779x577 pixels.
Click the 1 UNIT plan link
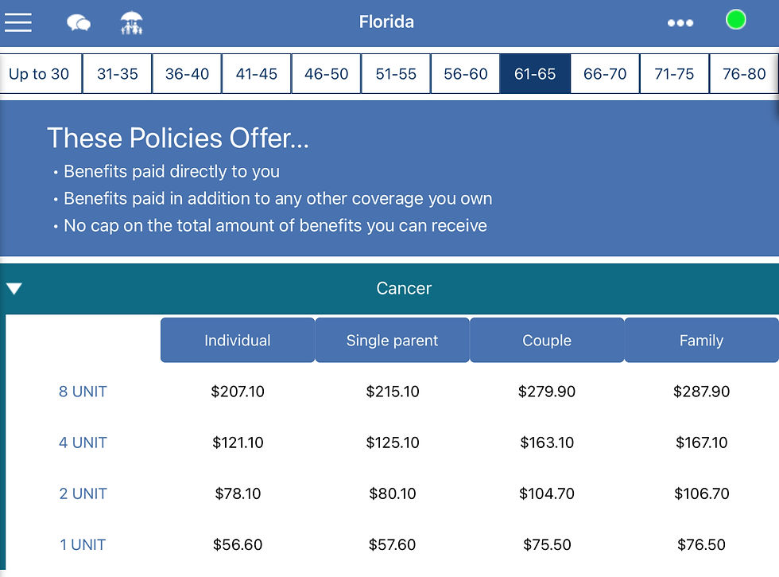point(83,545)
